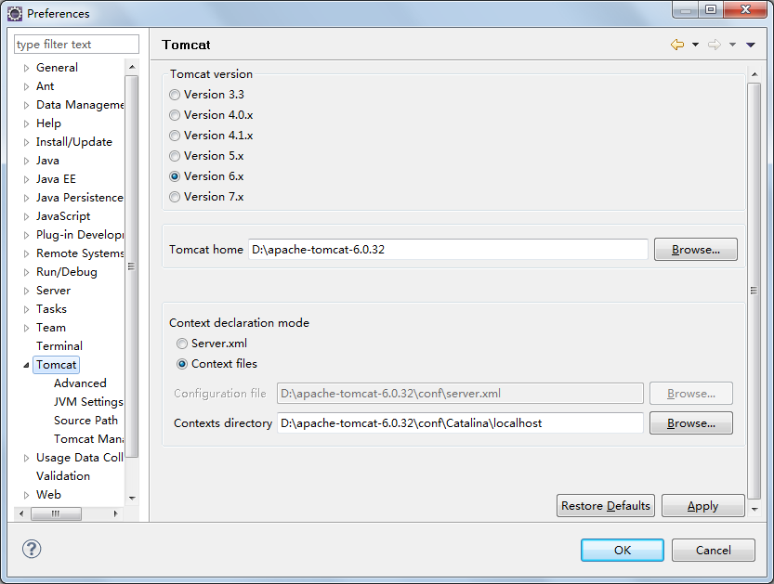Expand the Java Persistence node

pyautogui.click(x=27, y=199)
